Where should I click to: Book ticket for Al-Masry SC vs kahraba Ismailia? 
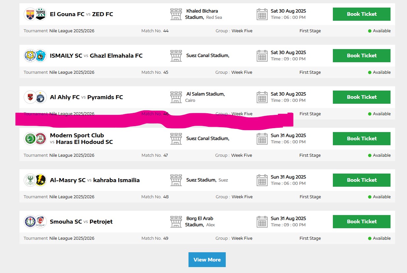362,180
